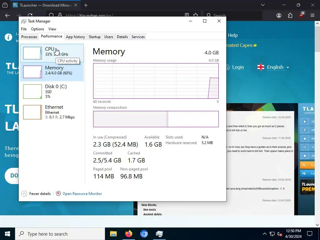
Task: Click the Task Manager taskbar icon
Action: coord(159,234)
